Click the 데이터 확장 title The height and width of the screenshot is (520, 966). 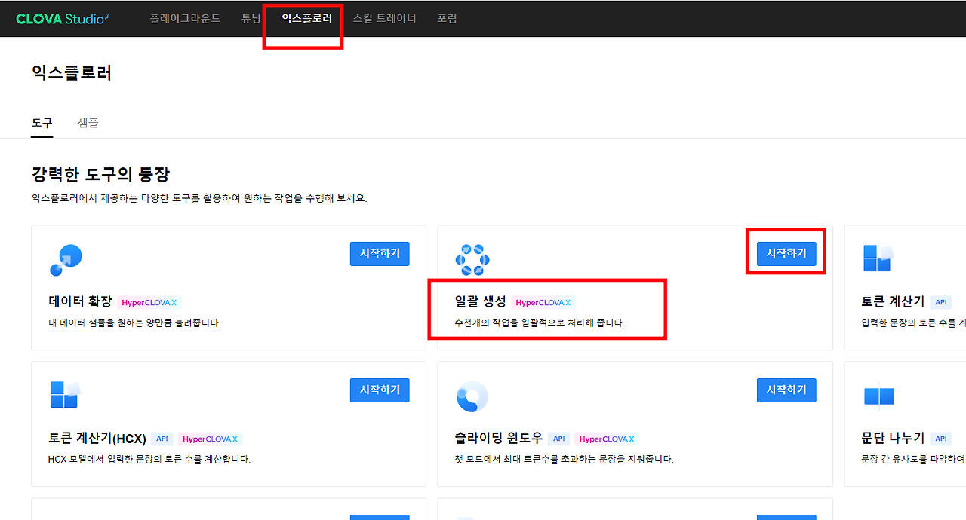pos(81,302)
